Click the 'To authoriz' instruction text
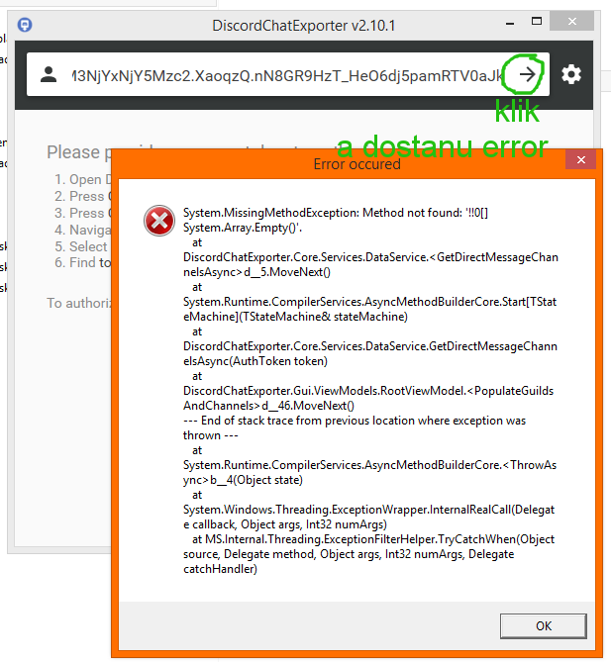 coord(79,303)
